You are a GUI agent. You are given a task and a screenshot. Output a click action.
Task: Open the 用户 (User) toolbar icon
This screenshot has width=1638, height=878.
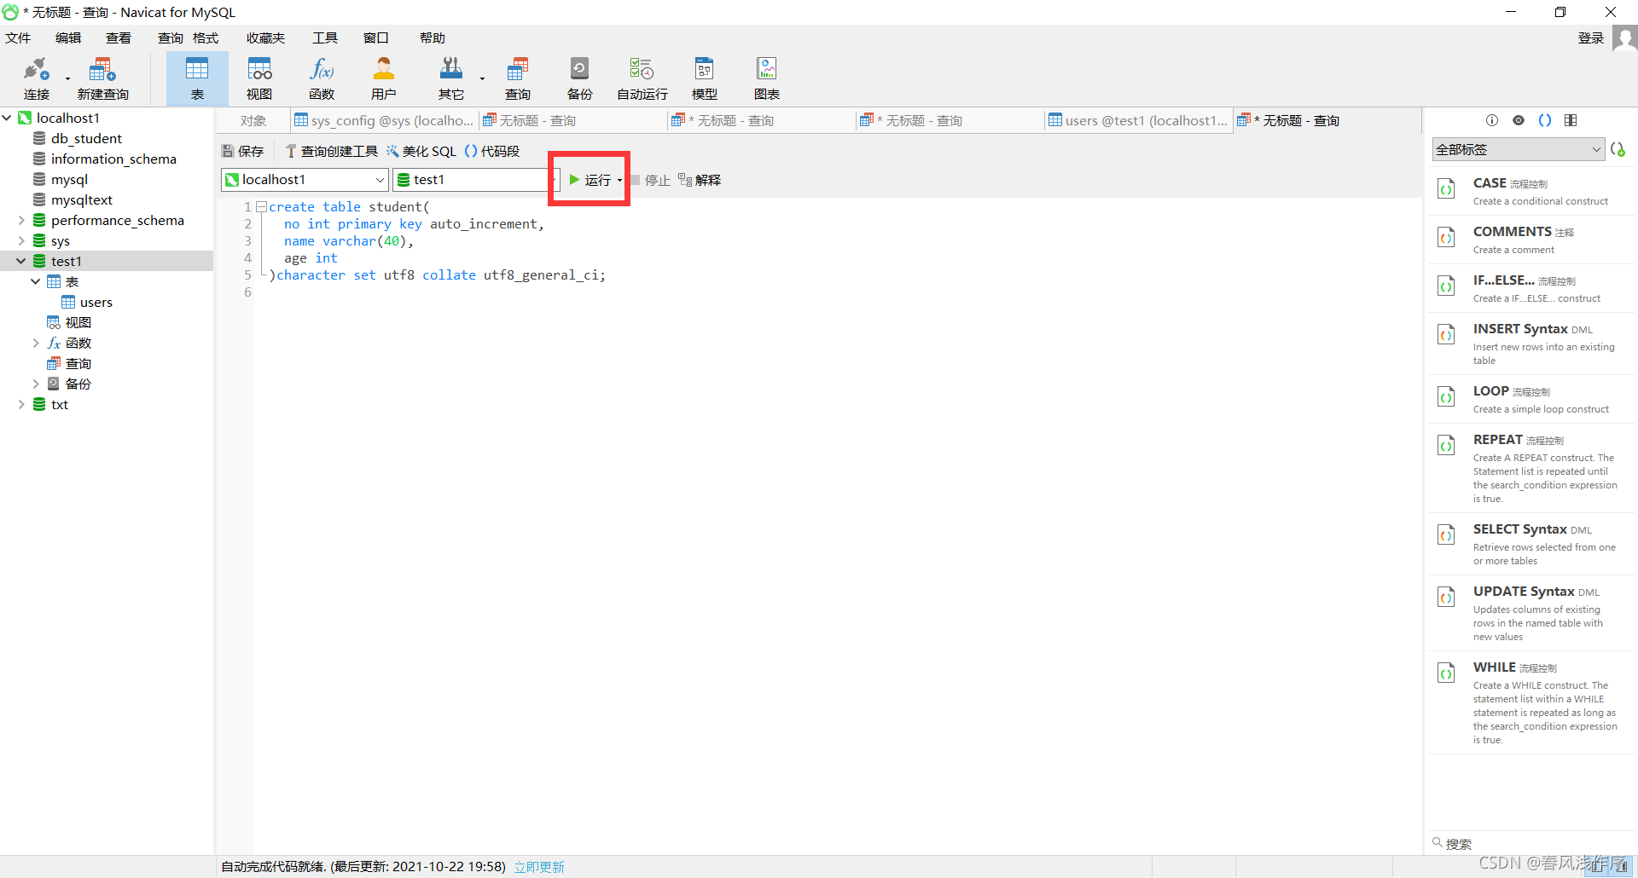coord(384,78)
